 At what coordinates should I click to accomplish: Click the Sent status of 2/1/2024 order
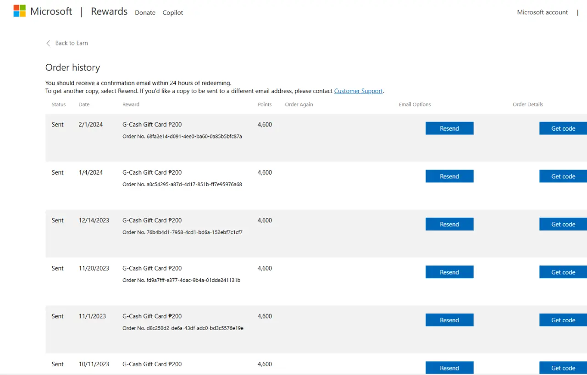58,125
